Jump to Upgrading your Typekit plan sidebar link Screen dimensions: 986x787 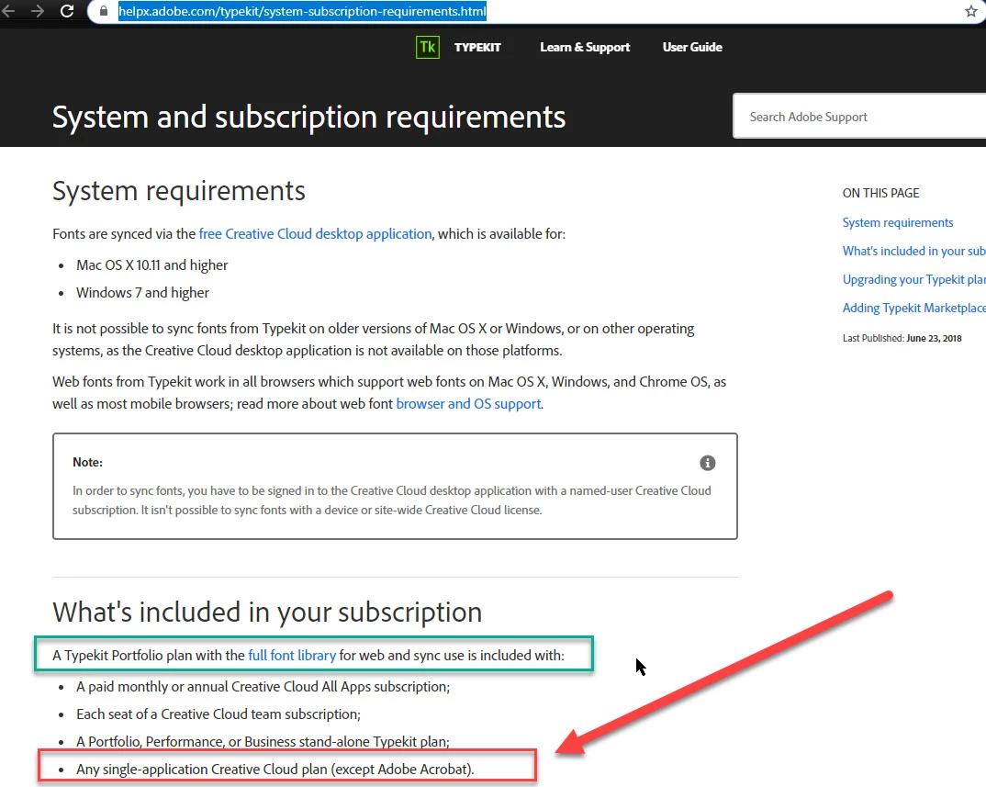[x=913, y=279]
